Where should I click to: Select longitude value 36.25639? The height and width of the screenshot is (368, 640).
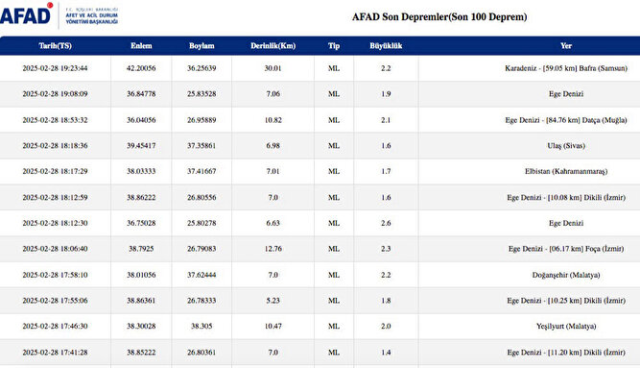(201, 68)
